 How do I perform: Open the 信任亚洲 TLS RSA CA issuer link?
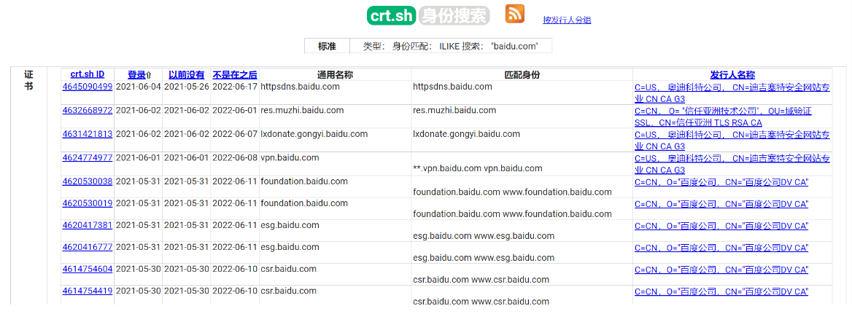pyautogui.click(x=723, y=117)
